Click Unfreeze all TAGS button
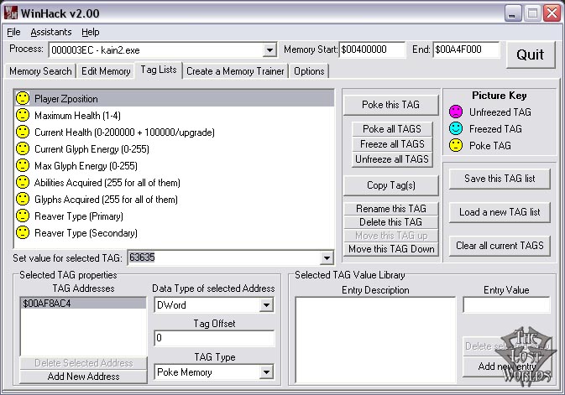This screenshot has width=565, height=395. [x=392, y=159]
